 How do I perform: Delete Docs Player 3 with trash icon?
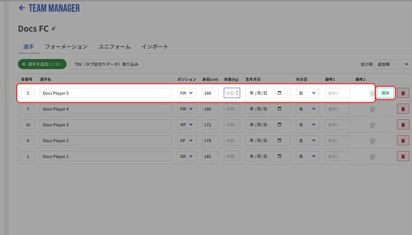click(403, 125)
